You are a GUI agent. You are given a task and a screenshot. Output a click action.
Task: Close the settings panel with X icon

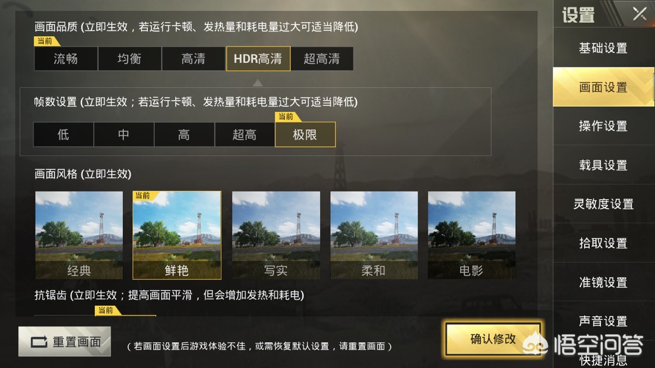pyautogui.click(x=639, y=14)
